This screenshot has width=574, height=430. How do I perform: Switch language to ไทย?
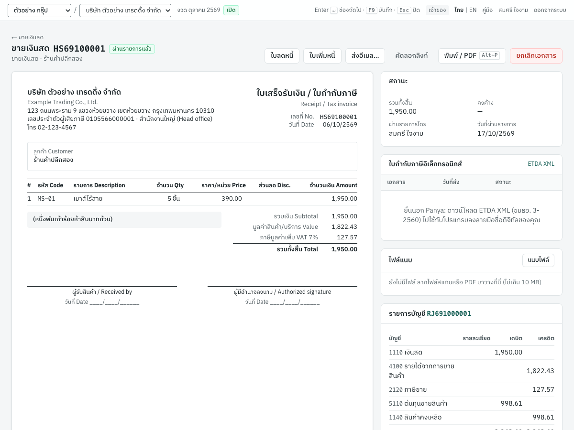pos(459,10)
